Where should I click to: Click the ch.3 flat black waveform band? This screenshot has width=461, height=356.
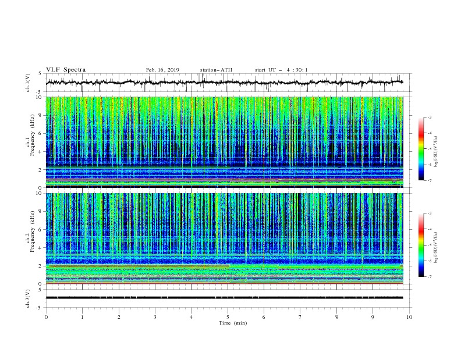pos(224,298)
